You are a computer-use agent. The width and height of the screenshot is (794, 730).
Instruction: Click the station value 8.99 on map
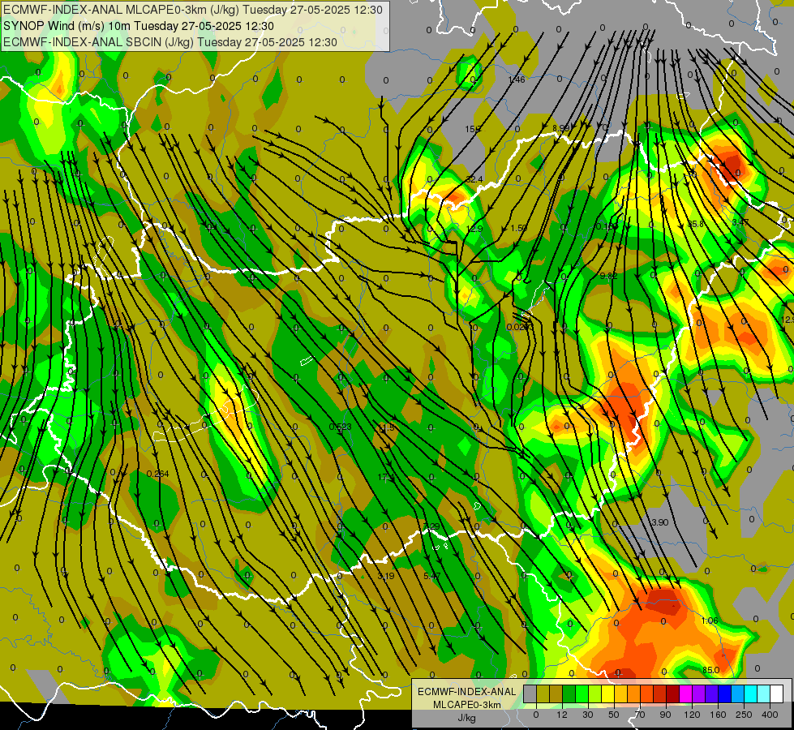pos(561,128)
